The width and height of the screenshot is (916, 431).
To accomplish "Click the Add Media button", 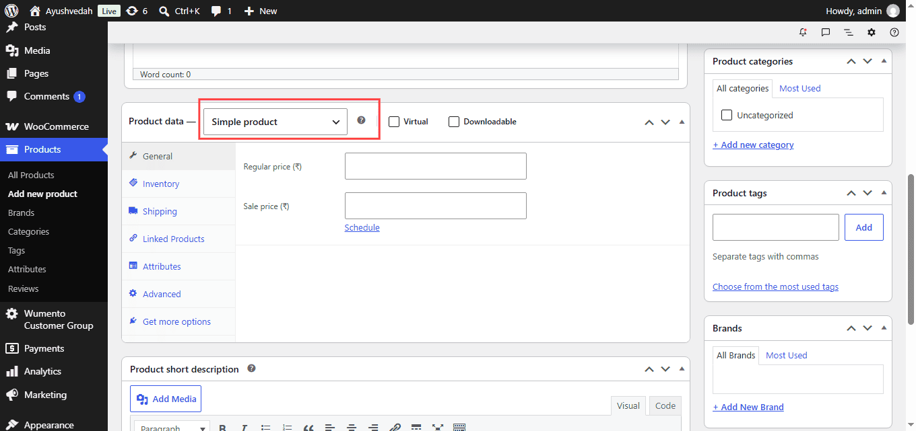I will (x=166, y=399).
